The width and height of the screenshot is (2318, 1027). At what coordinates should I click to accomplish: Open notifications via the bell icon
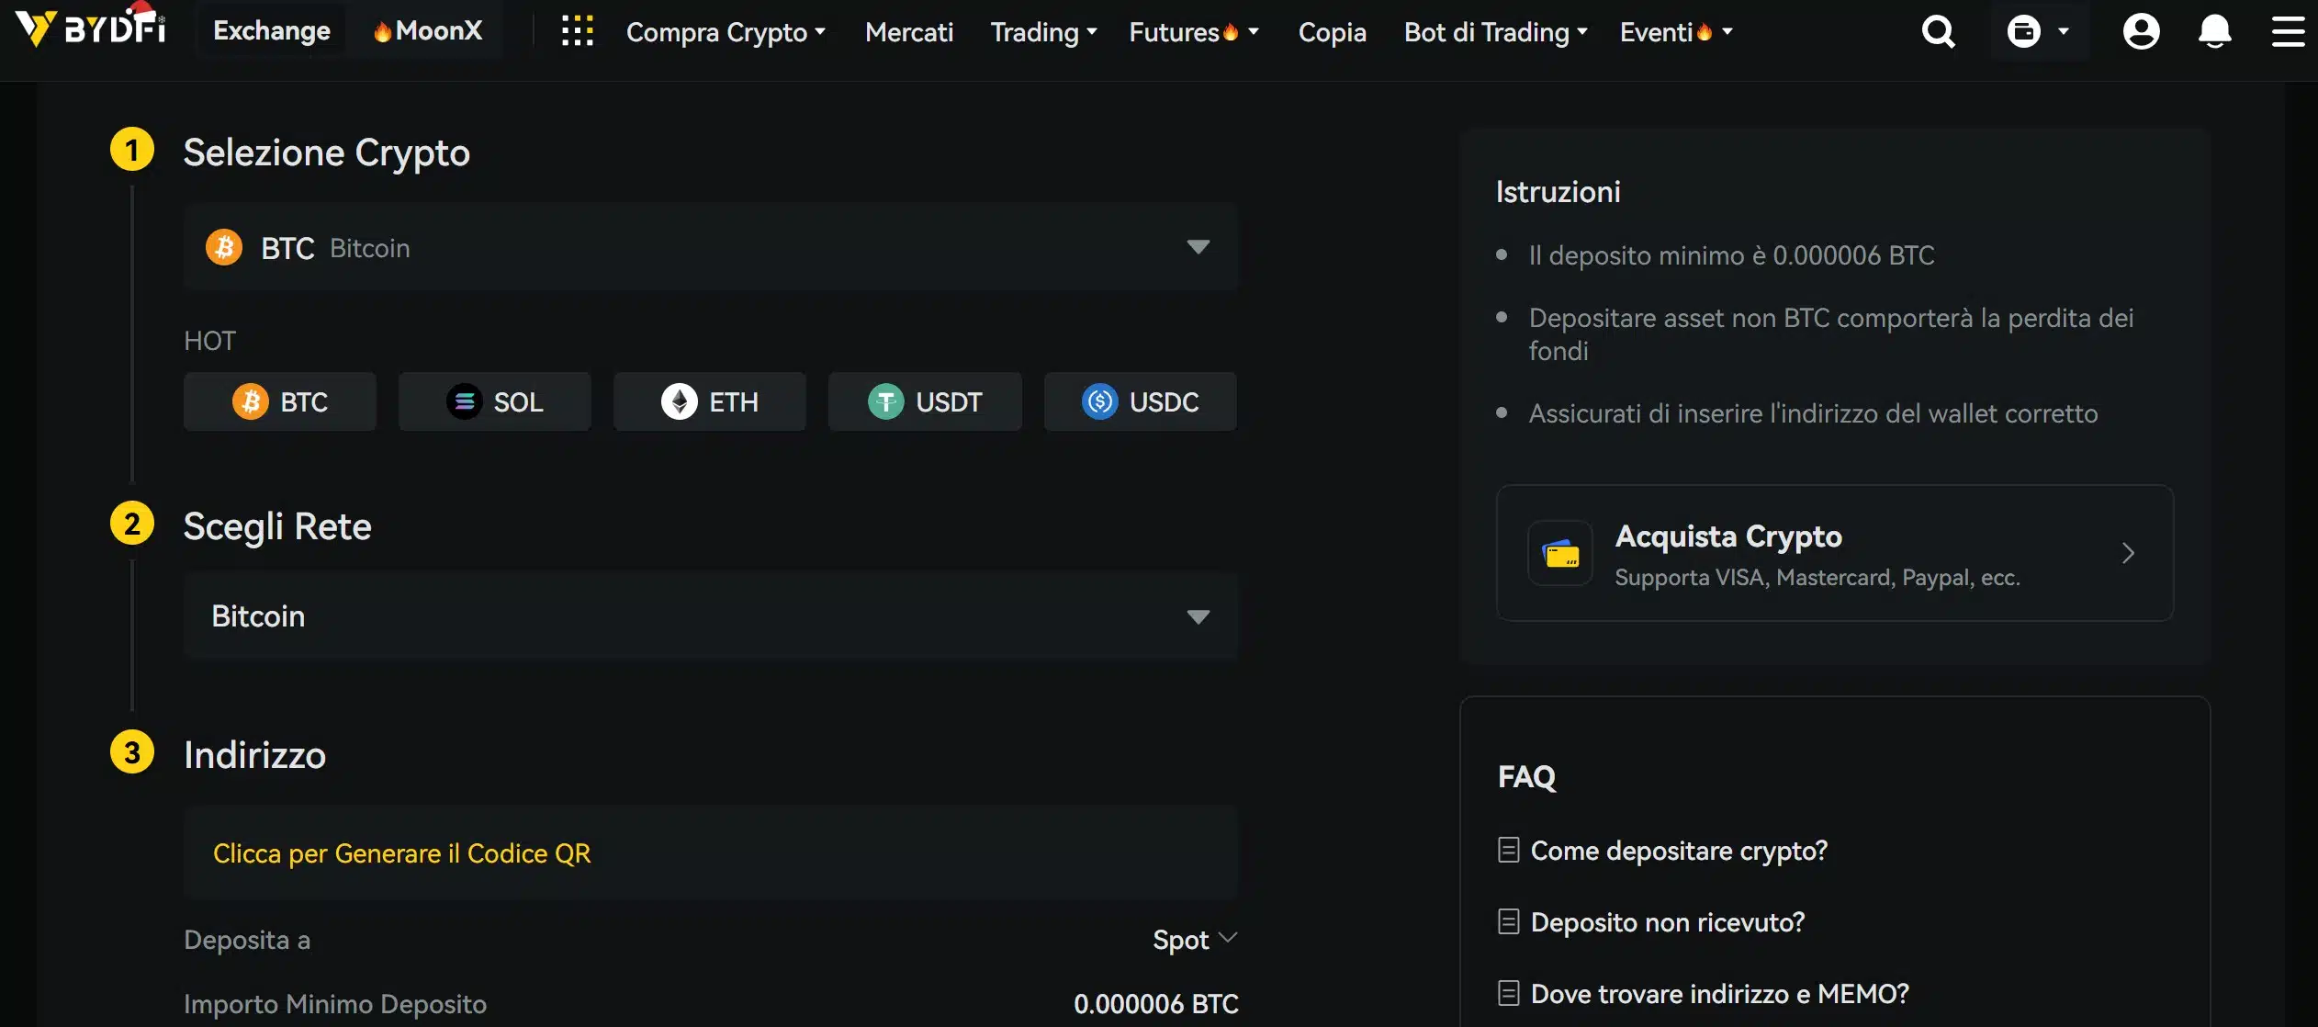(x=2213, y=30)
